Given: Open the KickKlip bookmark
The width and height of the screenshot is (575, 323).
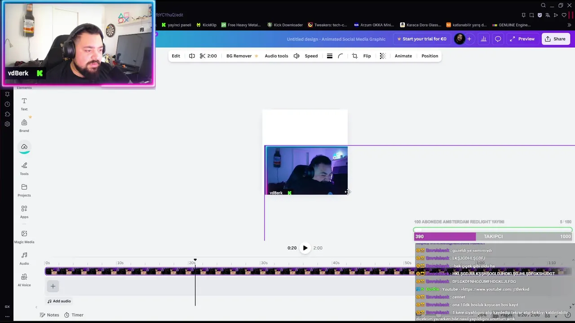Looking at the screenshot, I should (x=206, y=25).
